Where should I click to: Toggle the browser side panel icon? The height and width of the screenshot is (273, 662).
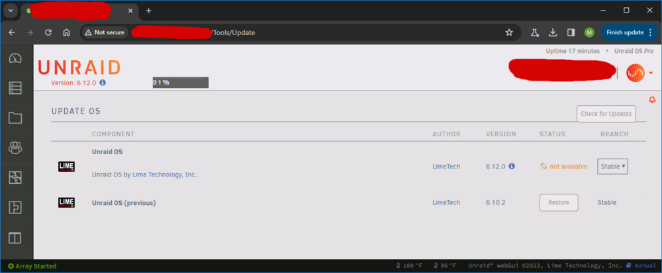click(x=571, y=32)
